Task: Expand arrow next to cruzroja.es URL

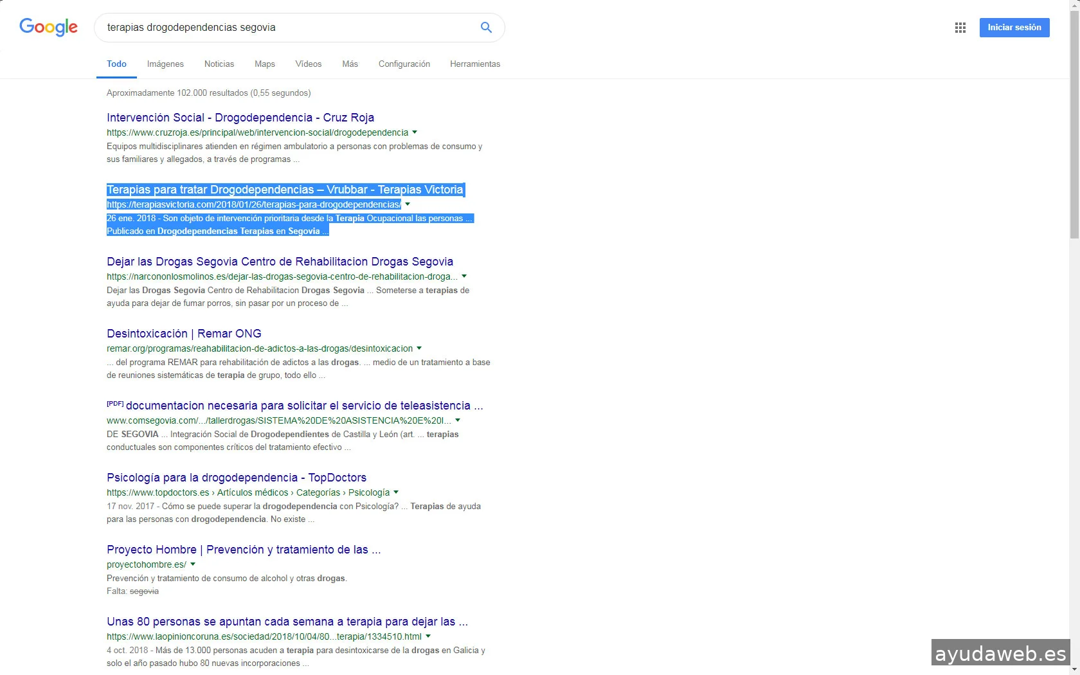Action: pos(415,132)
